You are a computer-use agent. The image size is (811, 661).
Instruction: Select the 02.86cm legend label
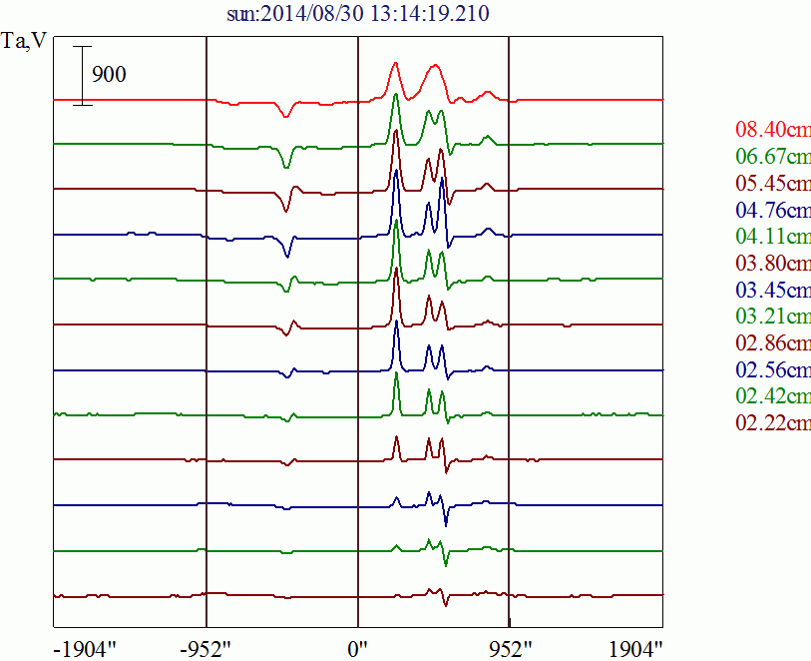773,342
